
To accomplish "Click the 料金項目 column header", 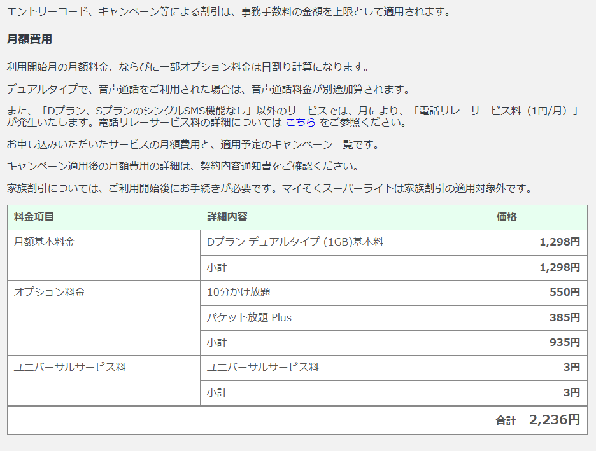I will coord(34,217).
